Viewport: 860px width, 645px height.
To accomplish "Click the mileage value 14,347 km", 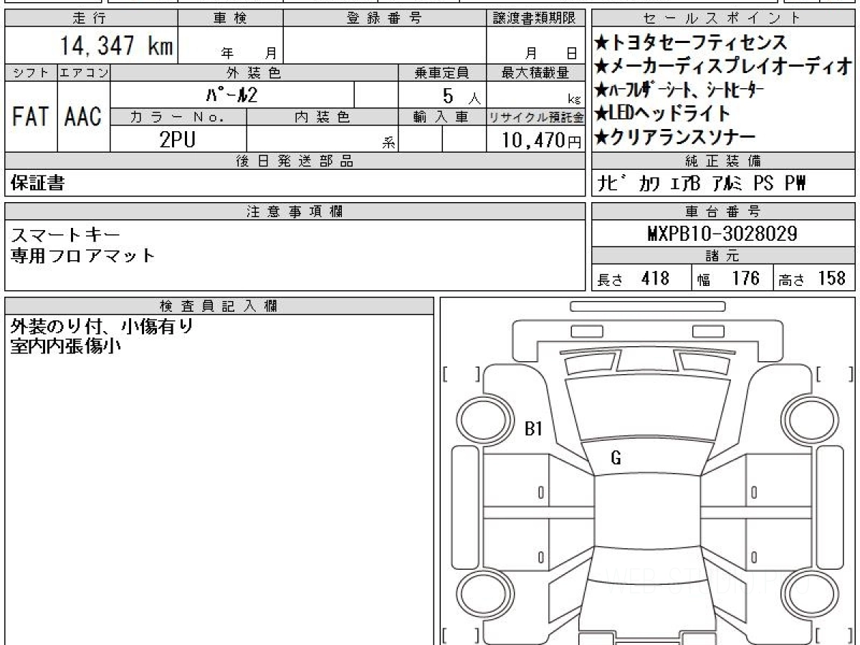I will tap(115, 46).
